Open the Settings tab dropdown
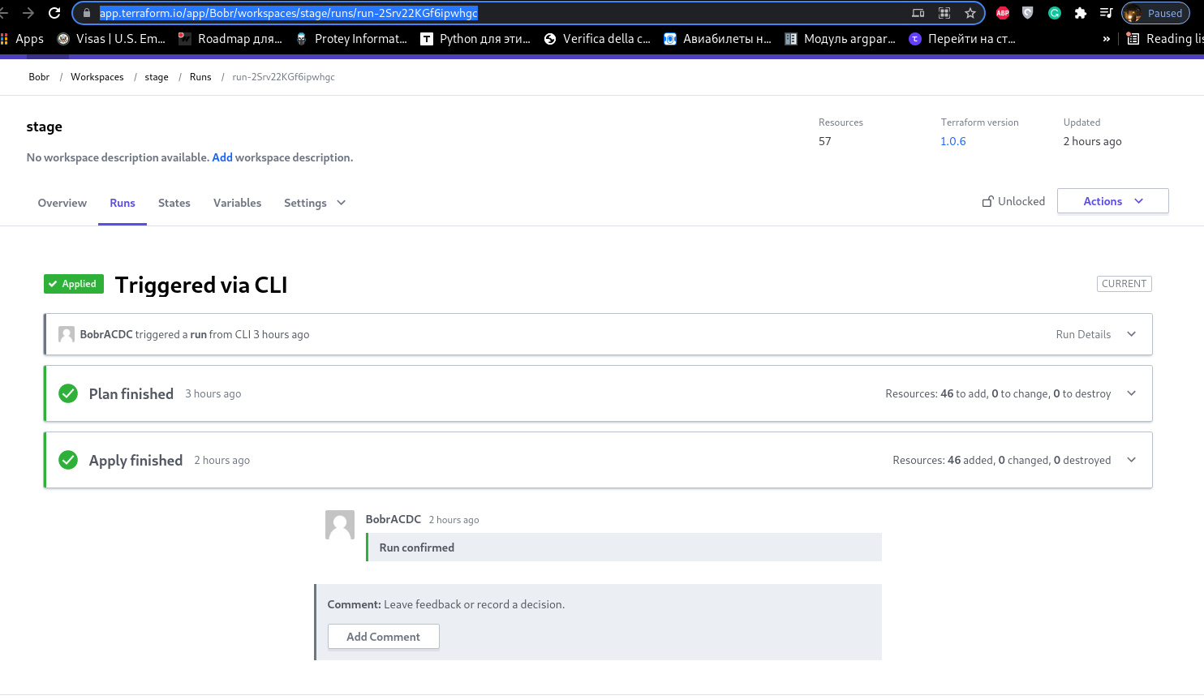The image size is (1204, 700). (315, 203)
